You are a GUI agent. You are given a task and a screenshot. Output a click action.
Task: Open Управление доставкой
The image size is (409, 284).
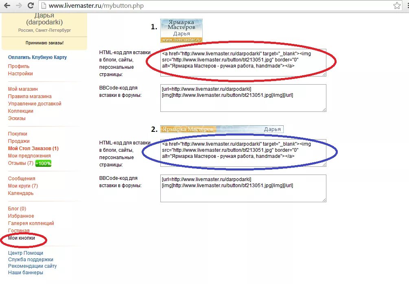[x=35, y=103]
